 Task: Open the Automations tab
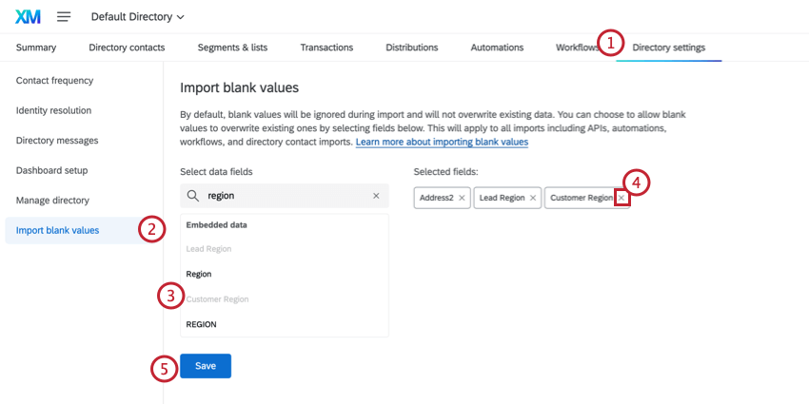coord(497,48)
